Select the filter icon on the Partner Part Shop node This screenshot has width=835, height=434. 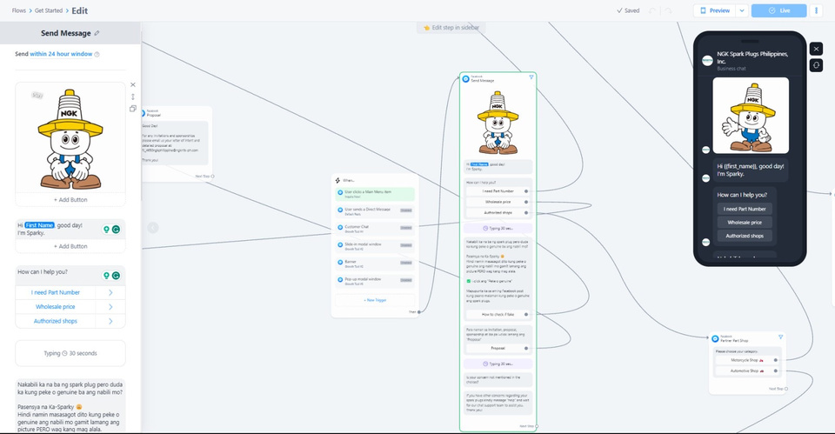(781, 337)
